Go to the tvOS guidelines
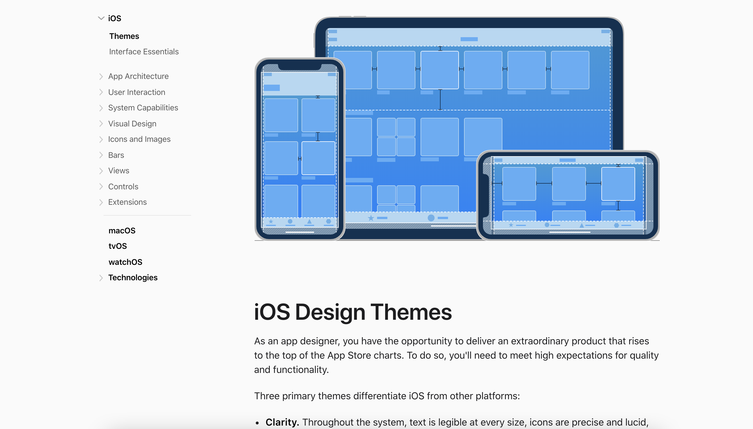The height and width of the screenshot is (429, 753). [118, 246]
